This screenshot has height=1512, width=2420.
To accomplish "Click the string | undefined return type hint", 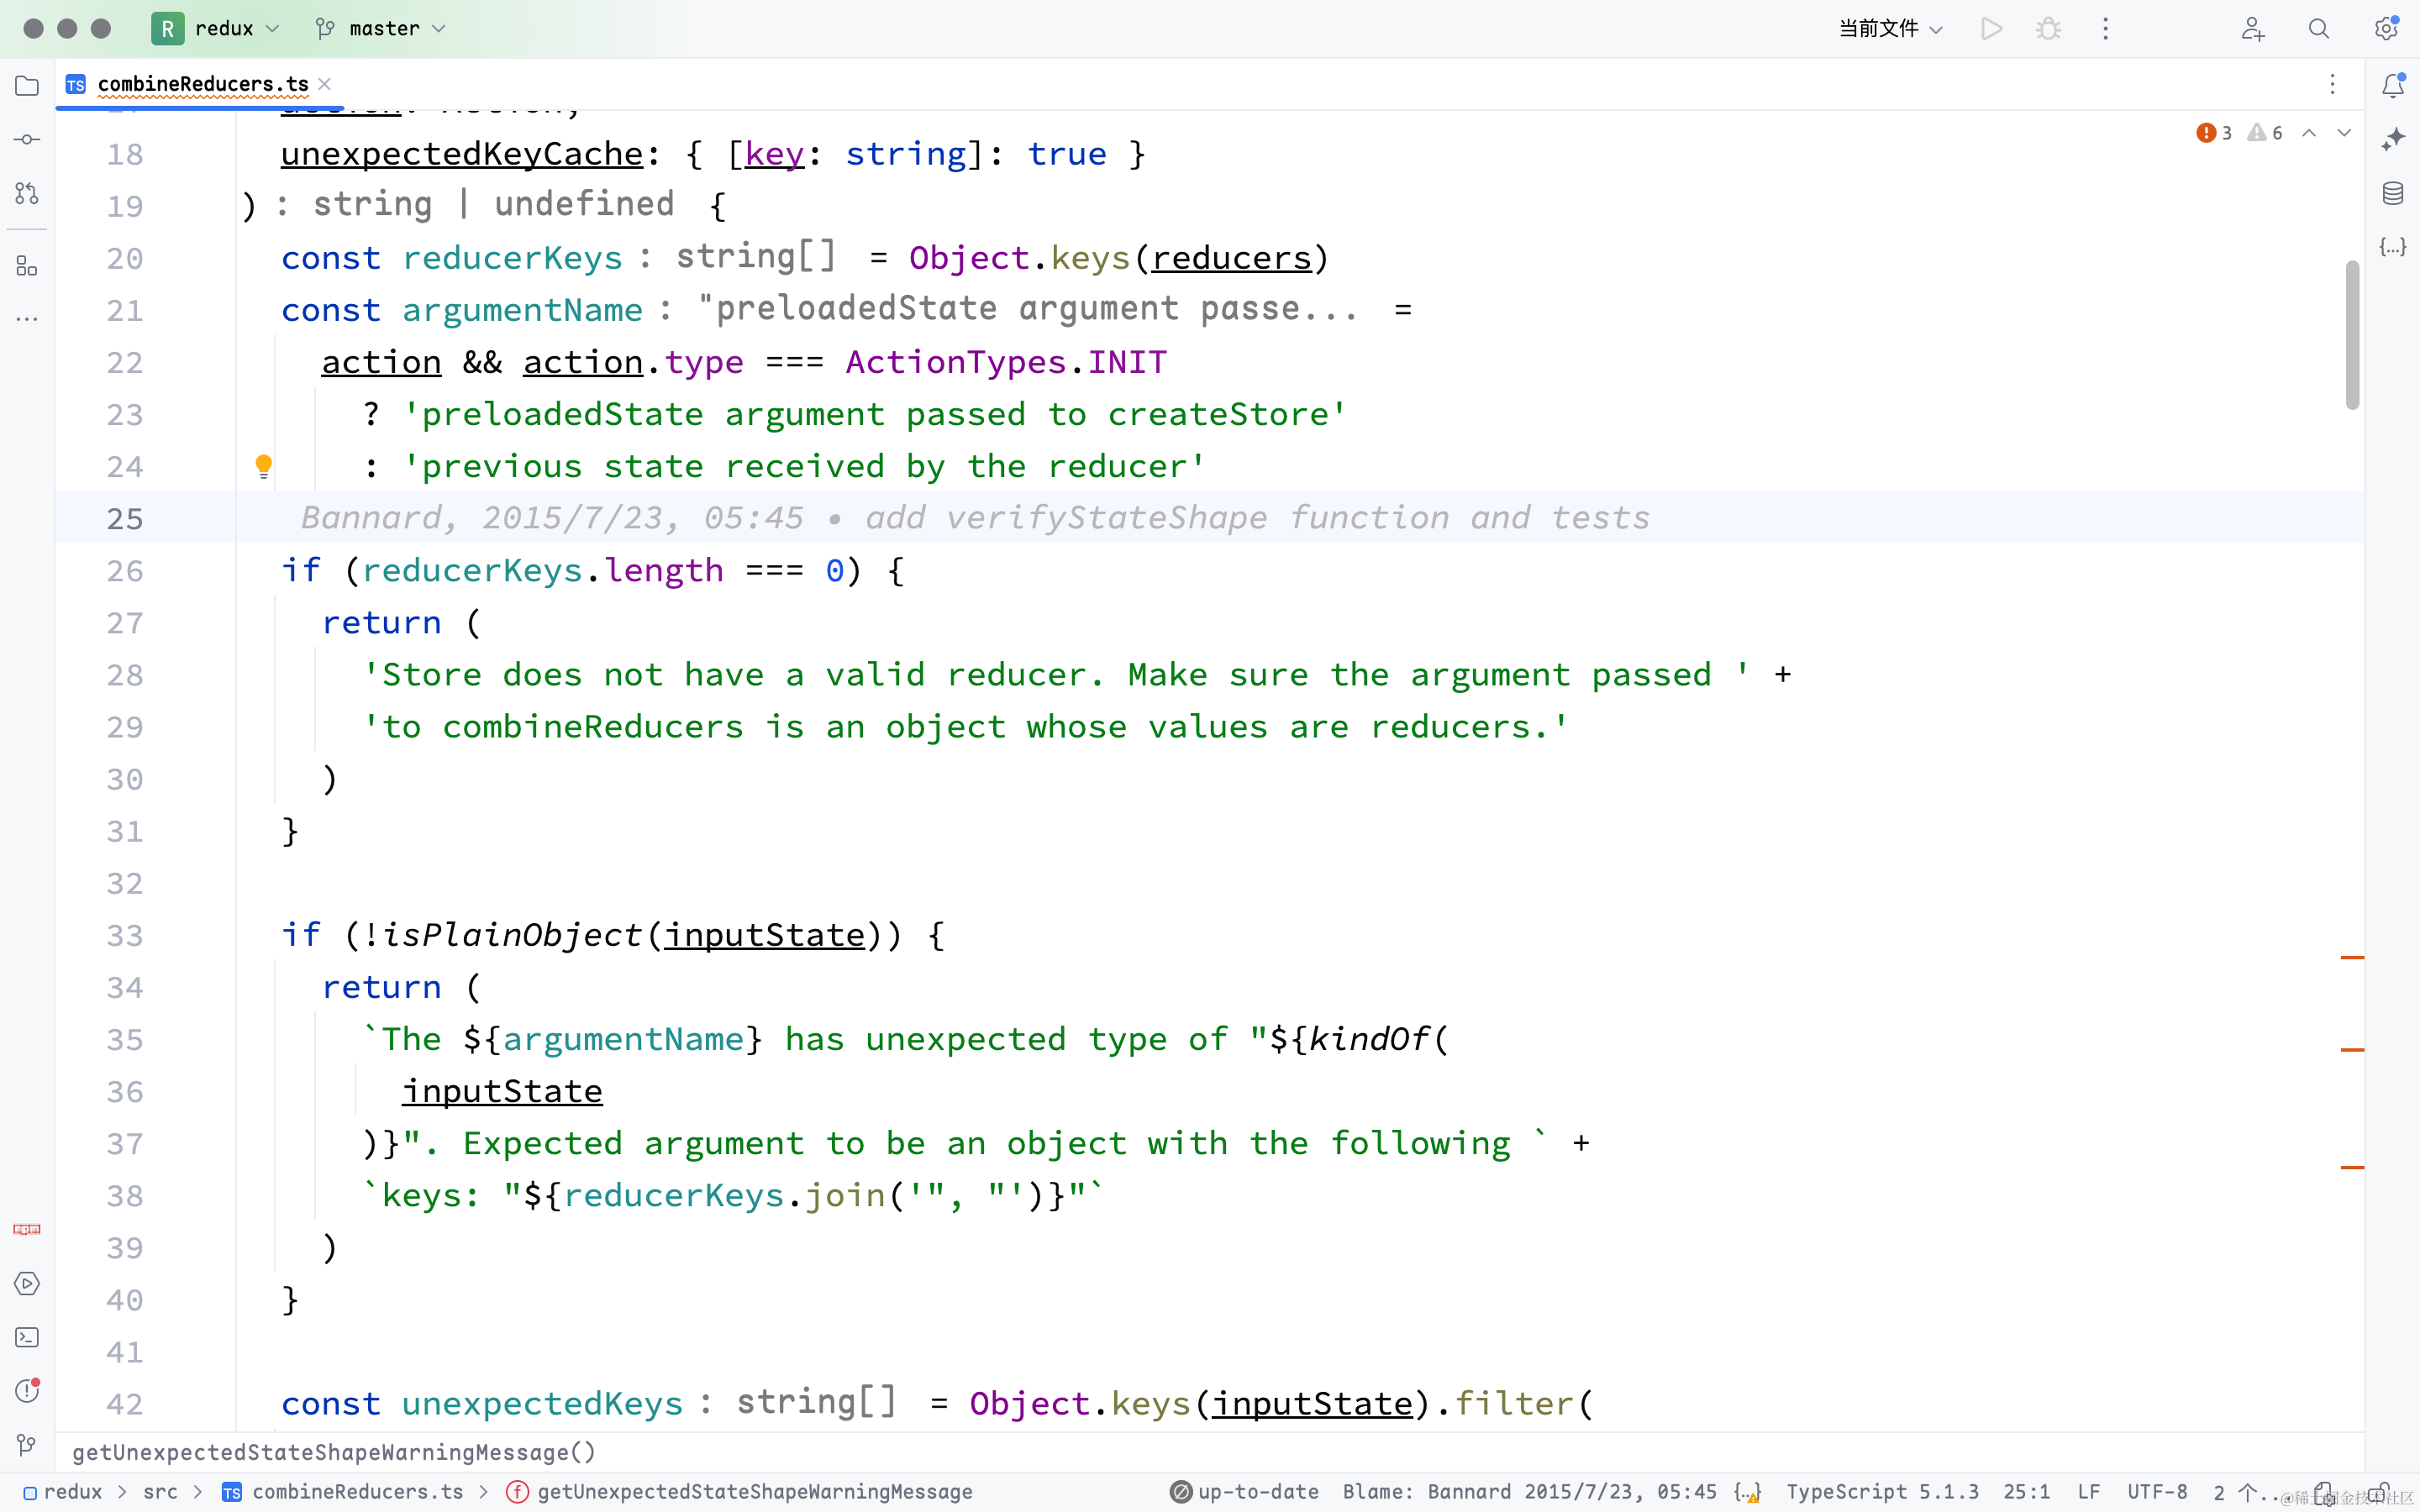I will click(x=494, y=205).
